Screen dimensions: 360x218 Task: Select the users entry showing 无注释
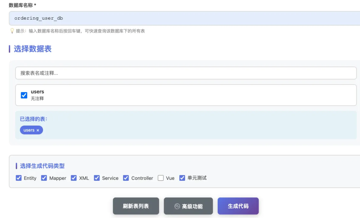(x=37, y=95)
